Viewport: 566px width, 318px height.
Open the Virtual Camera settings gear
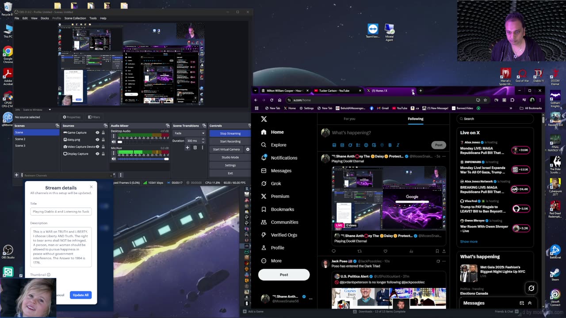click(x=248, y=149)
